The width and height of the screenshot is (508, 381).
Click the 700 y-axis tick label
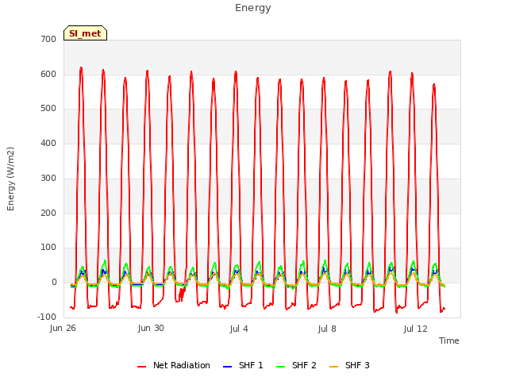click(x=48, y=39)
